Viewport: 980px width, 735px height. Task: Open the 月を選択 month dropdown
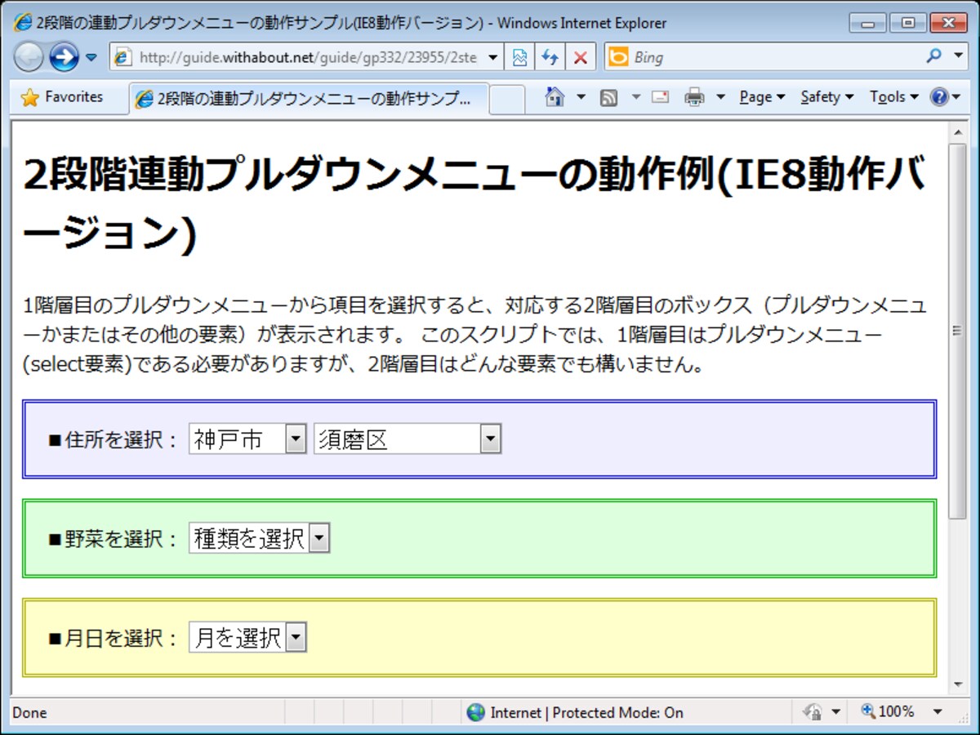(247, 637)
